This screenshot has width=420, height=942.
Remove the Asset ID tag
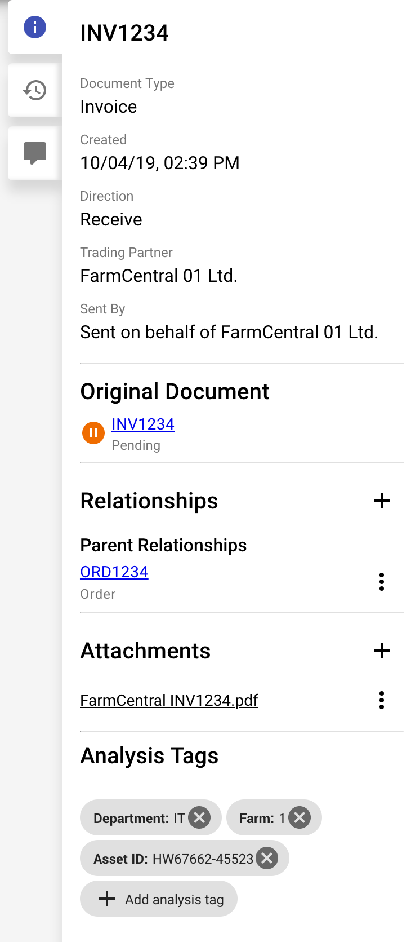pos(267,859)
